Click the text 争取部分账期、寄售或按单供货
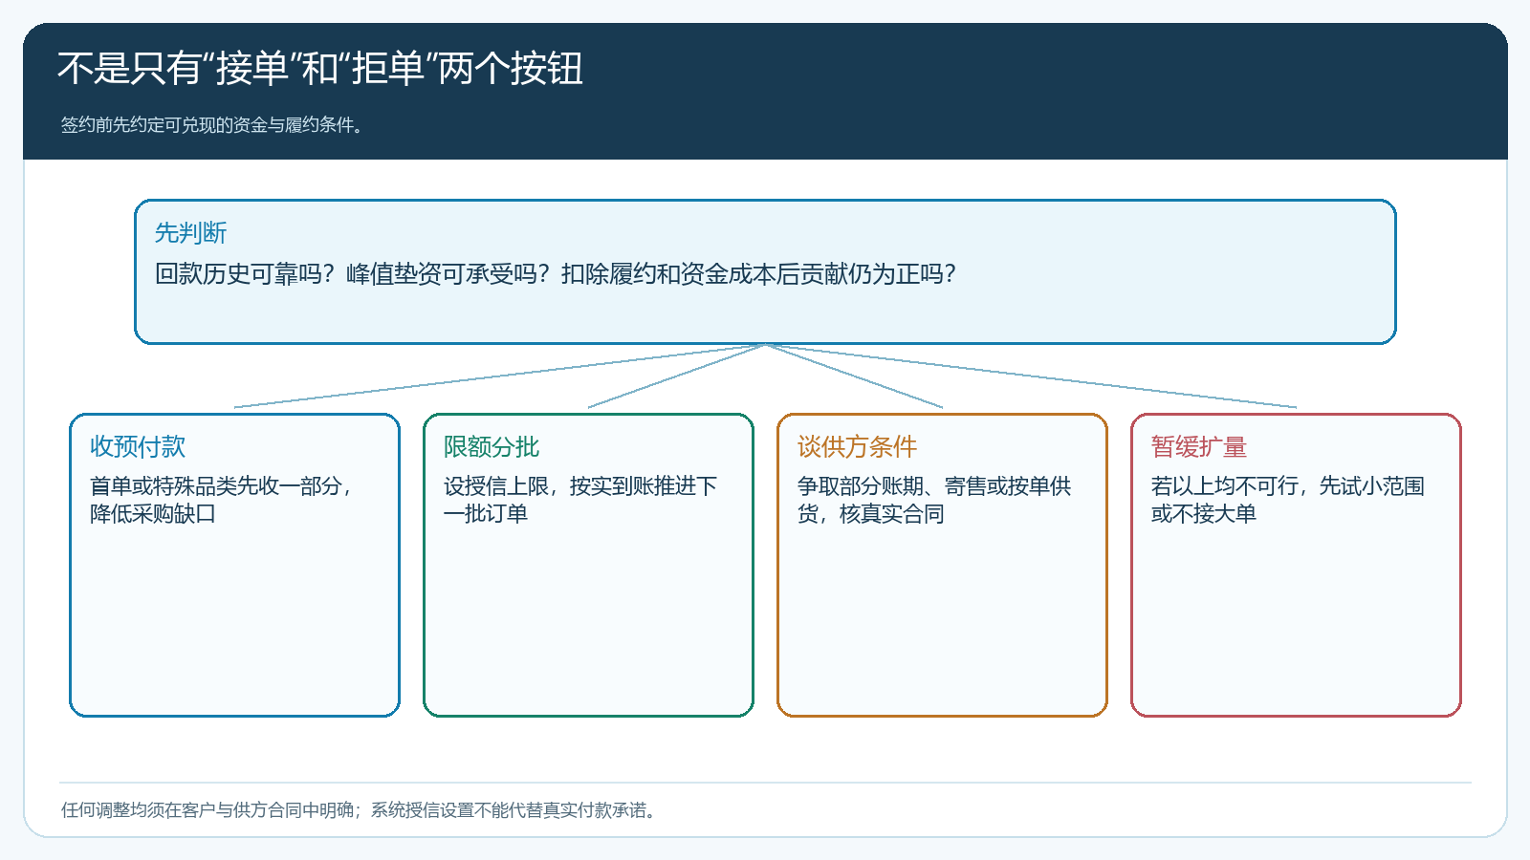Viewport: 1530px width, 860px height. tap(934, 500)
